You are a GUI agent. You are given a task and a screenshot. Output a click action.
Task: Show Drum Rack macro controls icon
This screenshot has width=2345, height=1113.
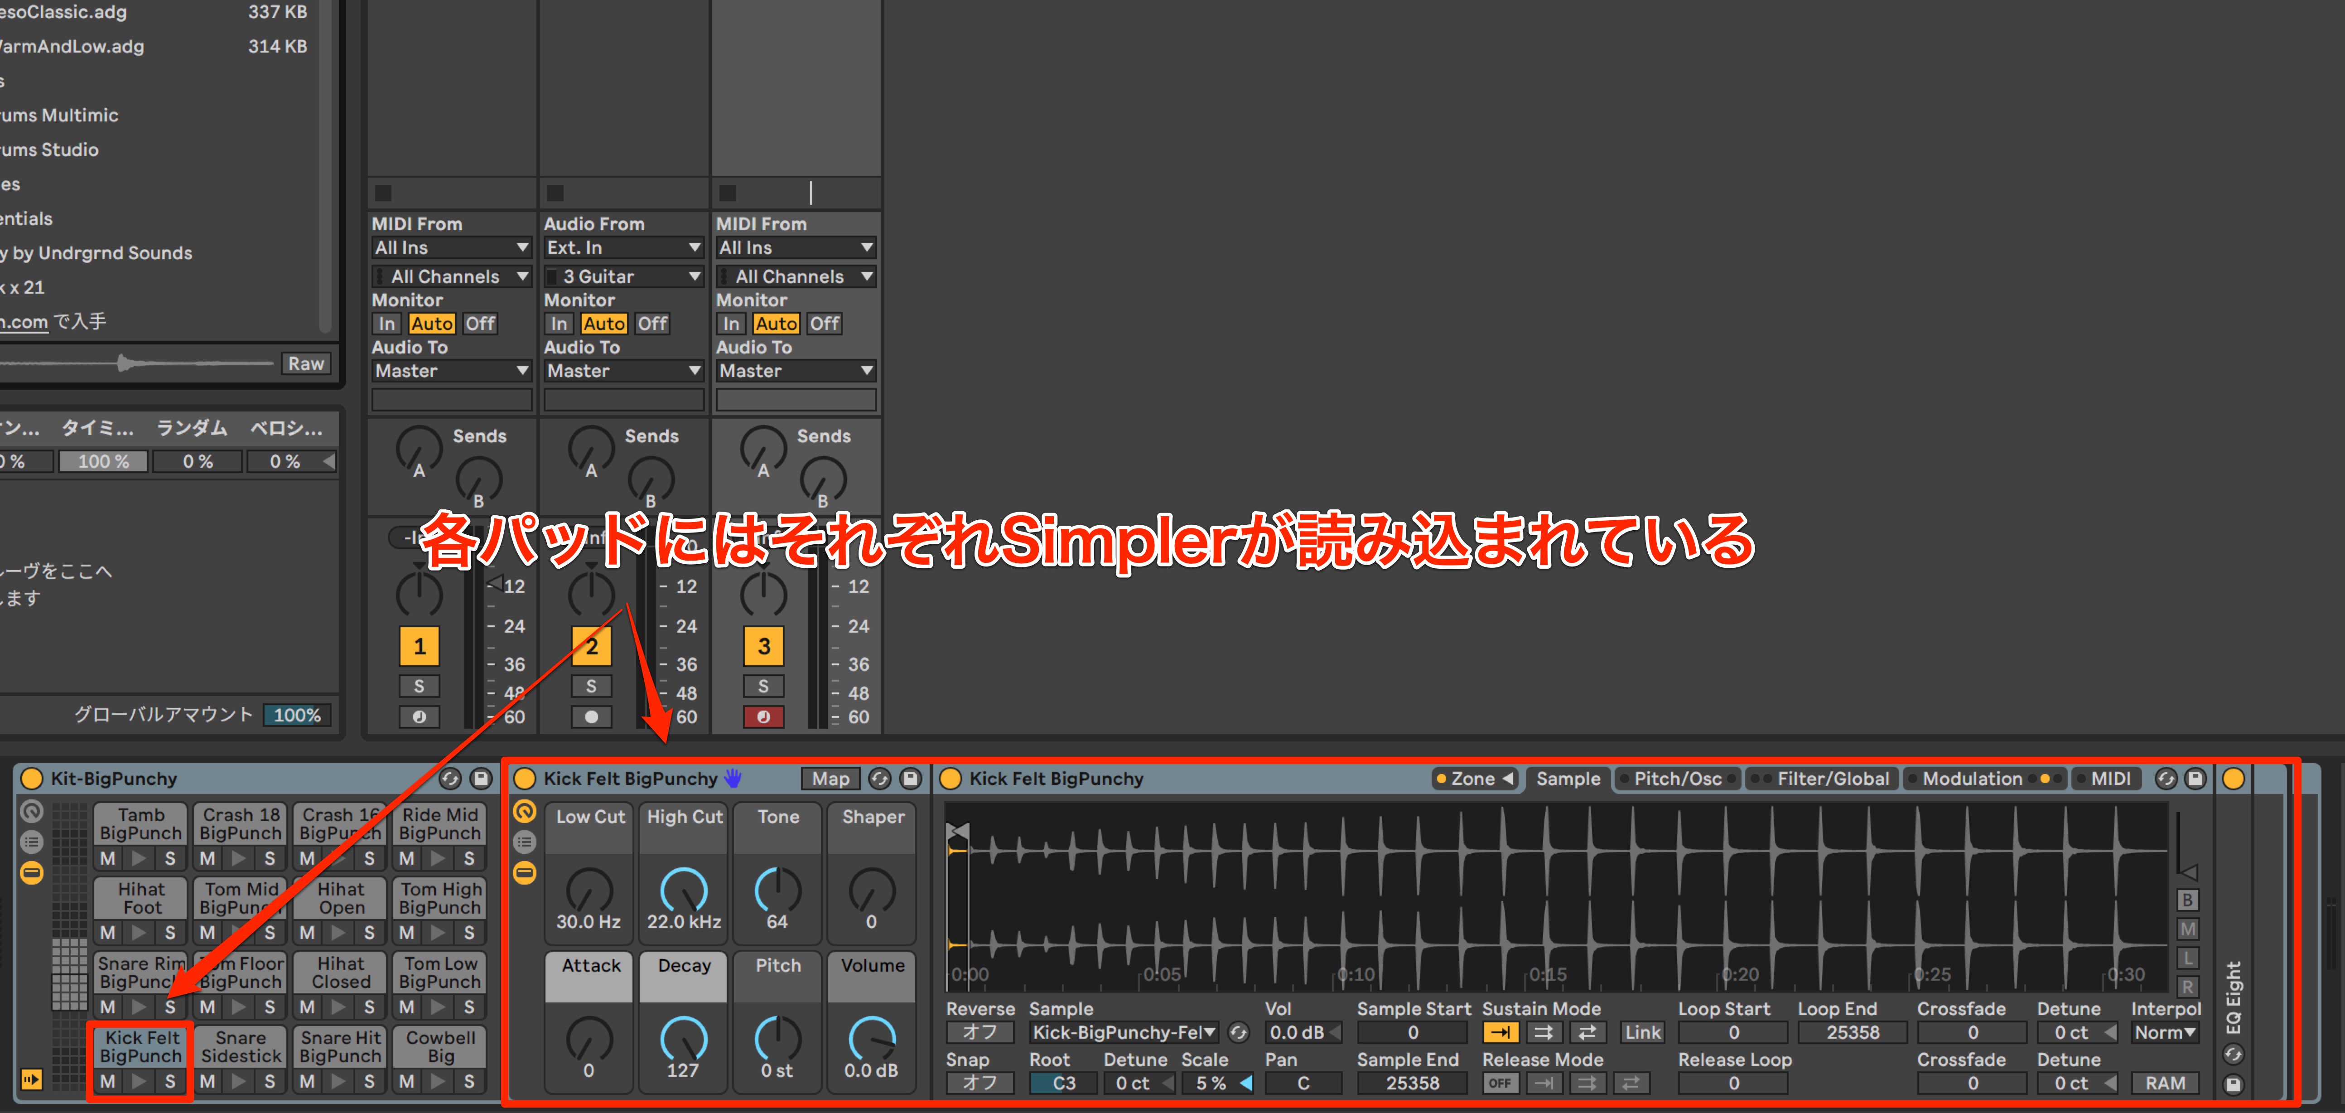(x=32, y=811)
